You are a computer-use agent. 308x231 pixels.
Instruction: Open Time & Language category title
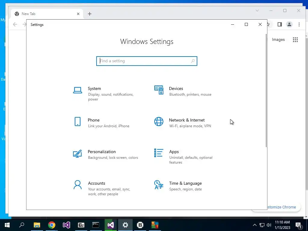[185, 183]
